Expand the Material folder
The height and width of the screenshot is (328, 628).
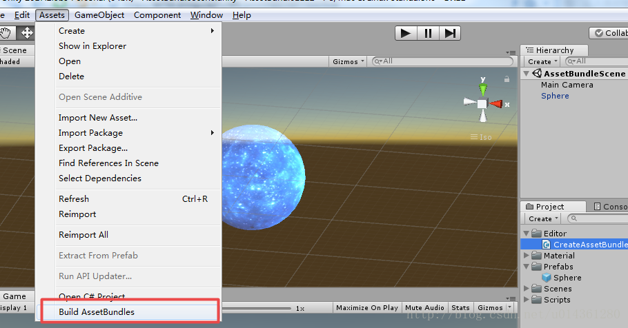527,255
